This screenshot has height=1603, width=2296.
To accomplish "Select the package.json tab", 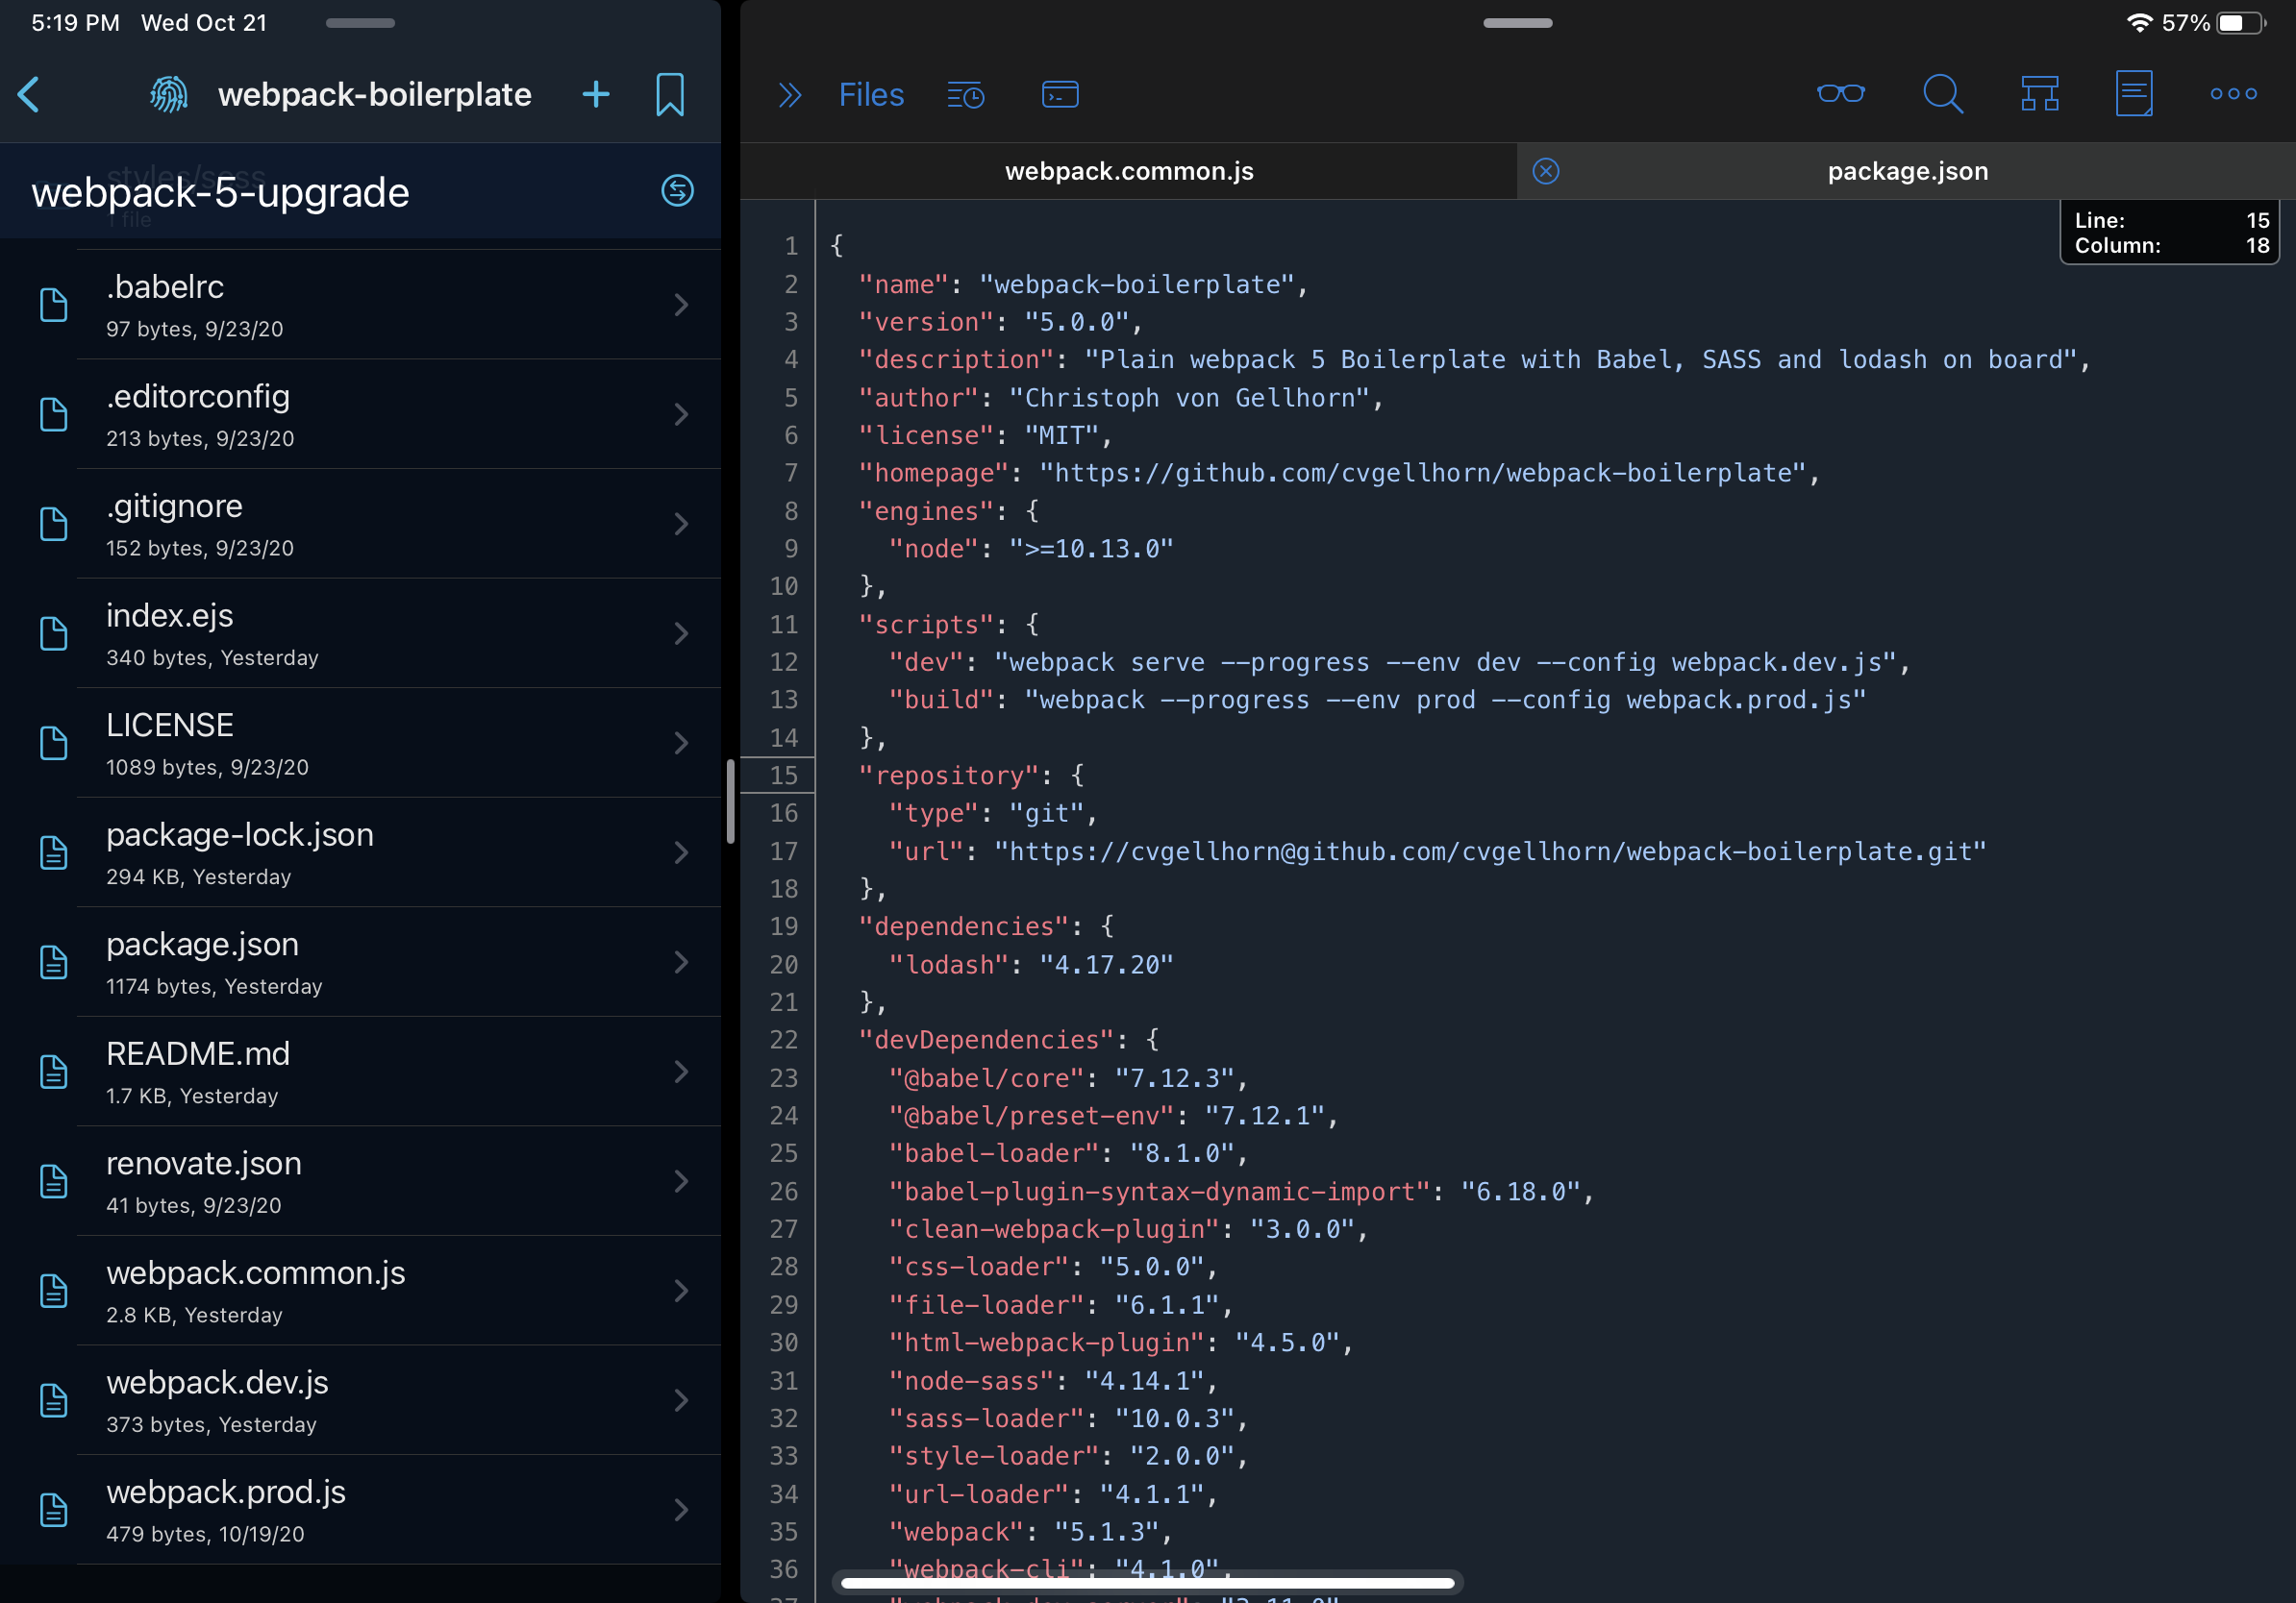I will click(1907, 171).
